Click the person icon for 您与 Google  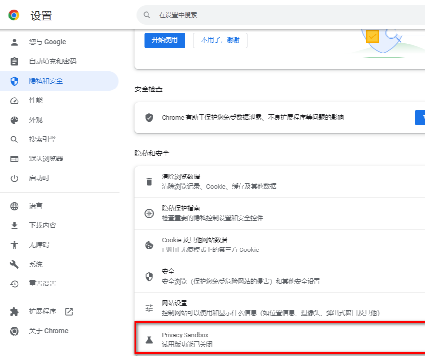[15, 42]
